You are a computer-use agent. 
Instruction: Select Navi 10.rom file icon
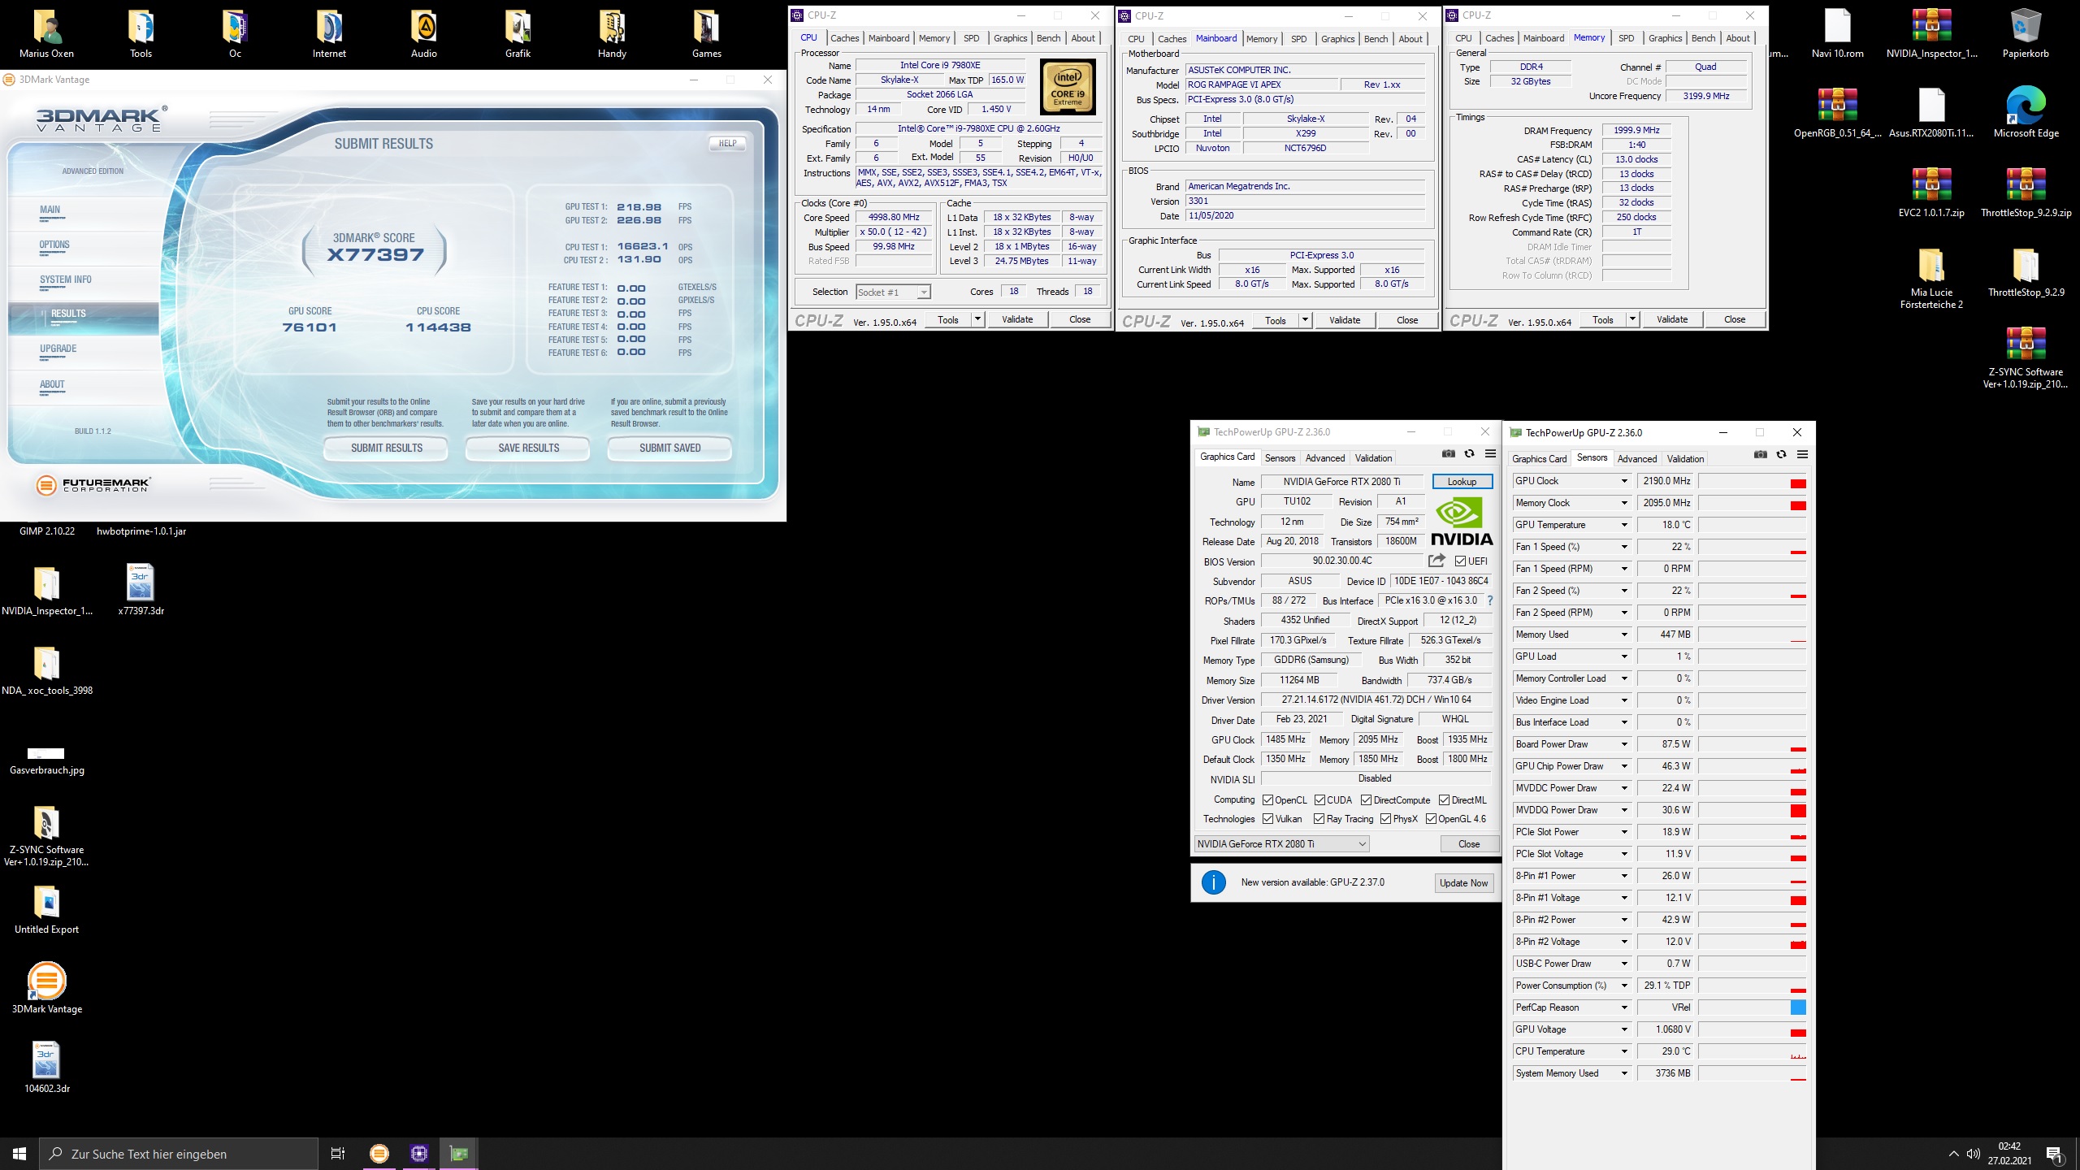pos(1837,35)
